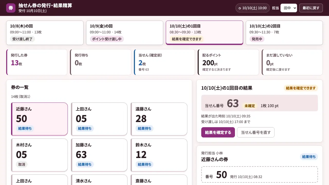Pick 鈴木さん's ticket card number 12

point(159,155)
